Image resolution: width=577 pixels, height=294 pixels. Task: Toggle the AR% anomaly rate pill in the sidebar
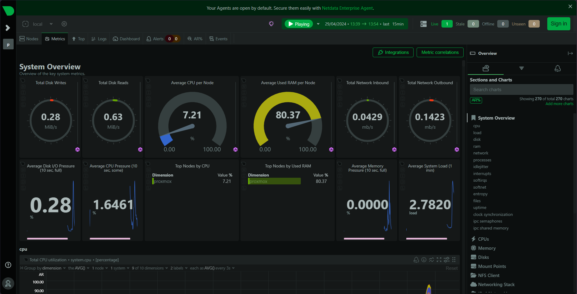tap(476, 100)
